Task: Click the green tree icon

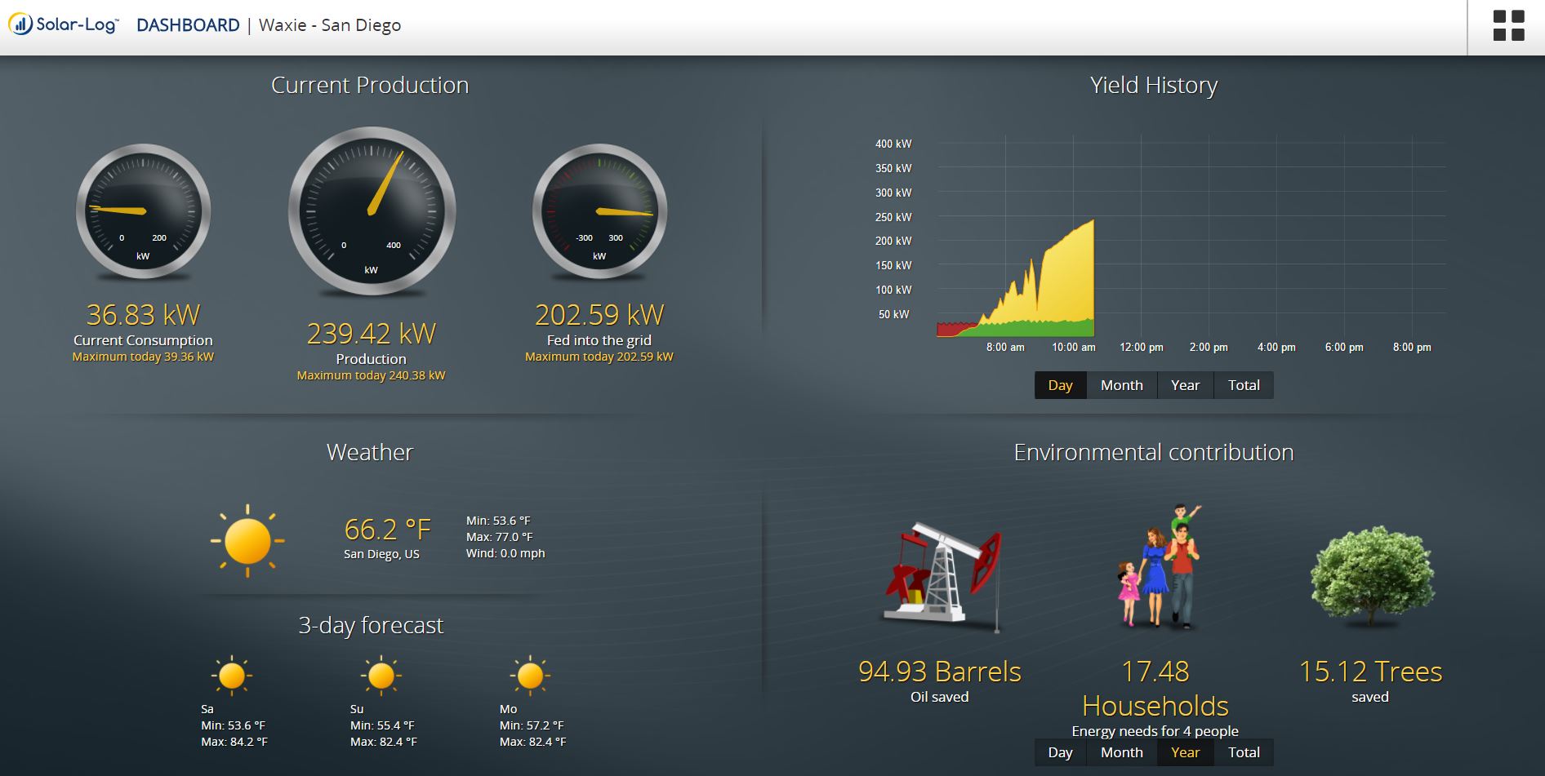Action: 1371,574
